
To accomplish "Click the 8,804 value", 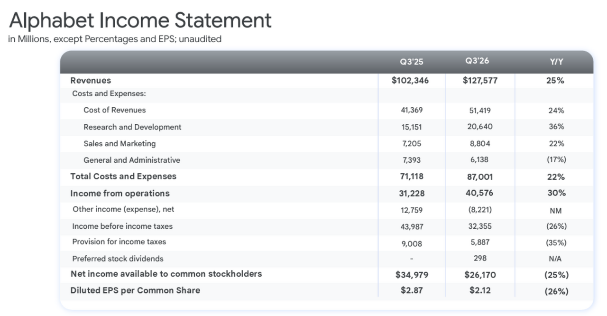I will click(x=480, y=143).
